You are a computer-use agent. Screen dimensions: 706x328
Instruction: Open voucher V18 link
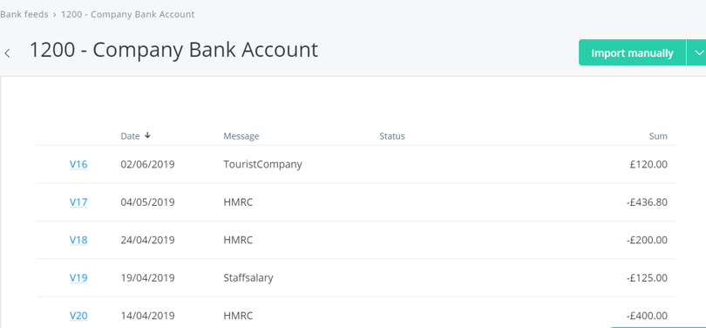(78, 240)
